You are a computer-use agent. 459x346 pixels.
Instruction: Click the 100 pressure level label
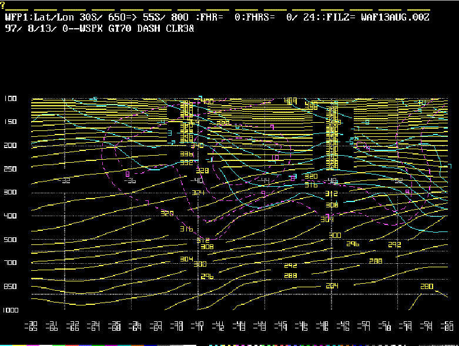point(10,99)
